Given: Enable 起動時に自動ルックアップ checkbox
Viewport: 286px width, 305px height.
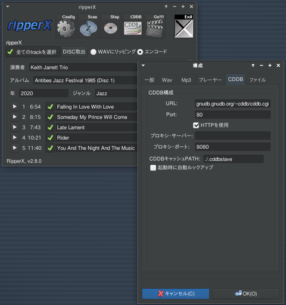Looking at the screenshot, I should (x=153, y=168).
